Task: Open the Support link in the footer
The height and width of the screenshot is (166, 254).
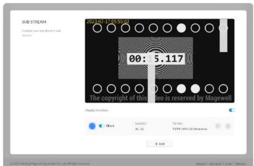Action: point(201,164)
